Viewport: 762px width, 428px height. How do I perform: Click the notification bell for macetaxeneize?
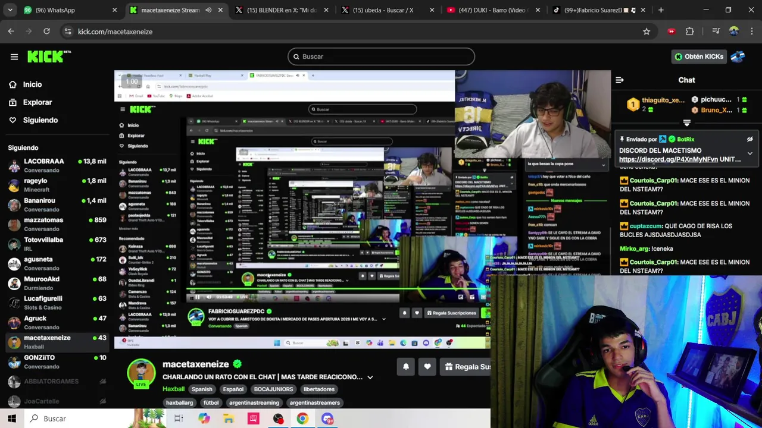(x=406, y=367)
